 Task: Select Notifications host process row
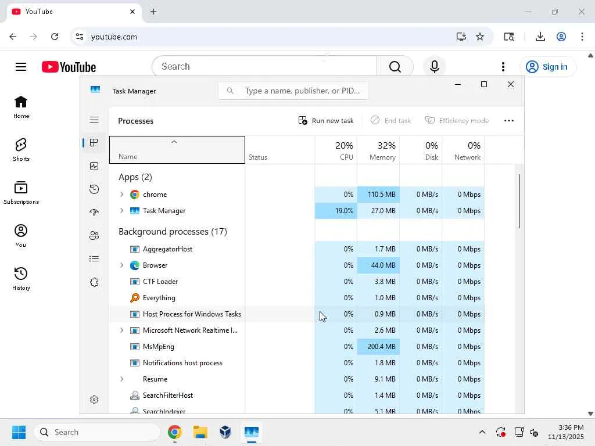(x=297, y=363)
